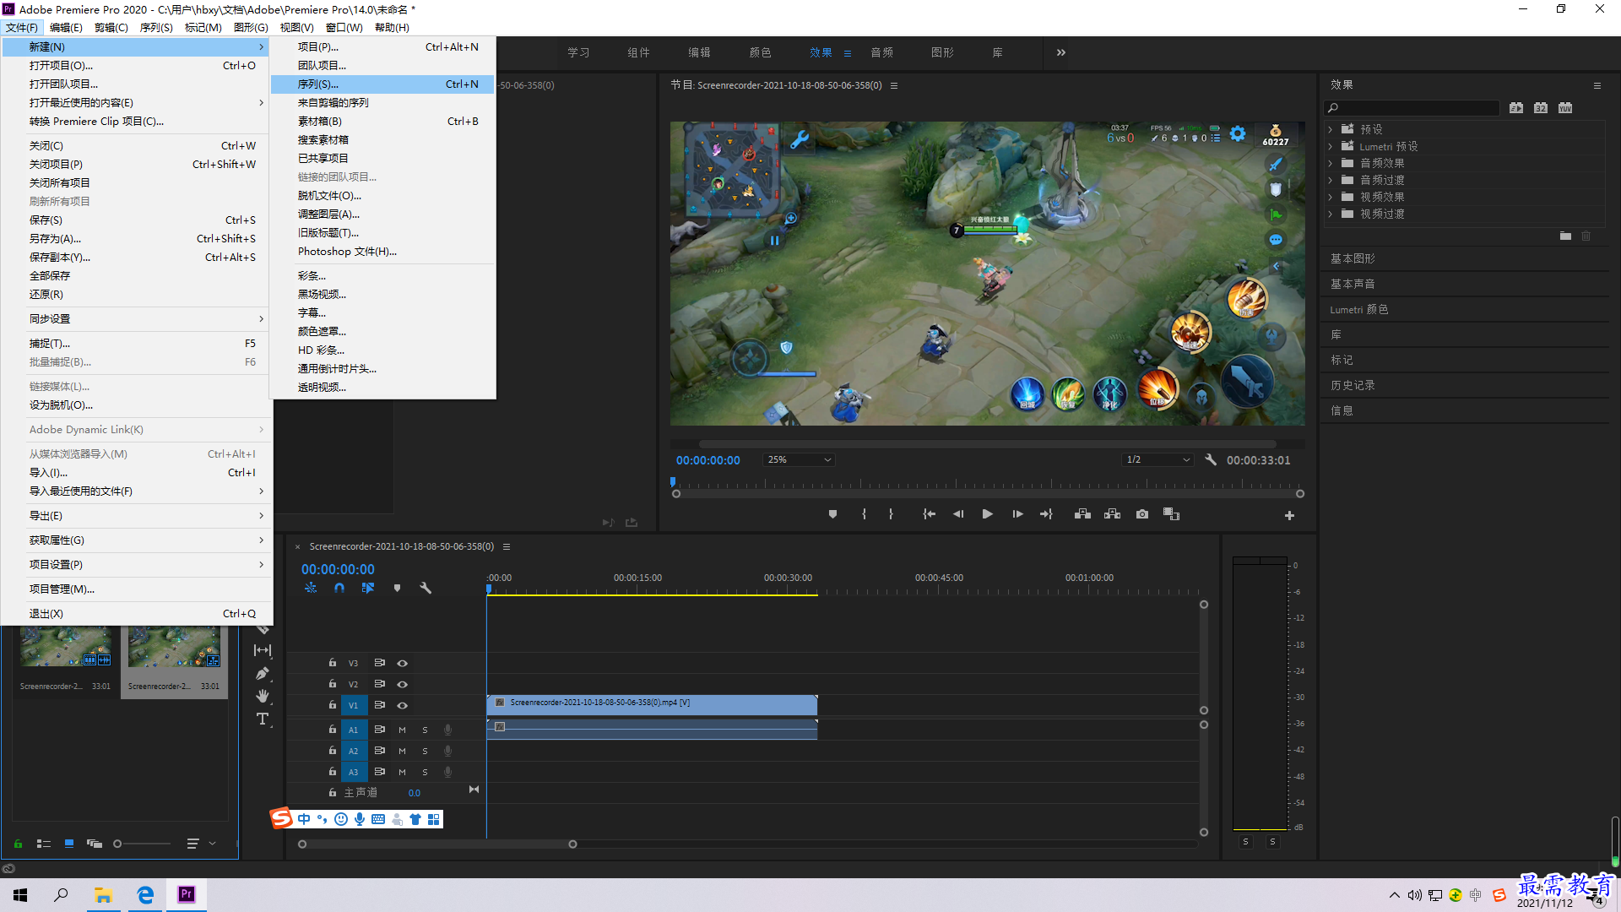
Task: Select the Type tool
Action: coord(263,719)
